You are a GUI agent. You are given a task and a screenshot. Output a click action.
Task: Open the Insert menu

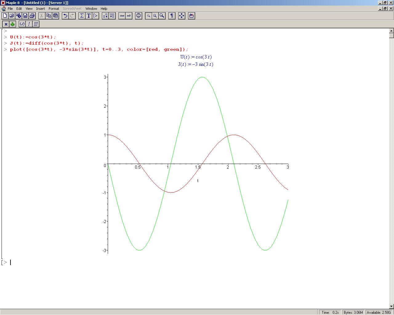click(40, 9)
